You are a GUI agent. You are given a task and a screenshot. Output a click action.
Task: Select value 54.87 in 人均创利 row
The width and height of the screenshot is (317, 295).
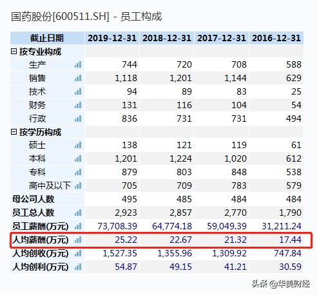(126, 267)
